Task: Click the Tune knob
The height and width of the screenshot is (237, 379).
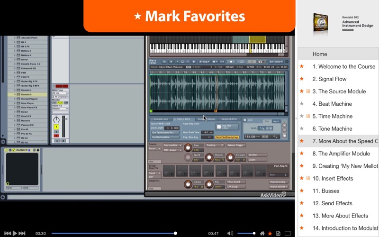Action: (188, 147)
